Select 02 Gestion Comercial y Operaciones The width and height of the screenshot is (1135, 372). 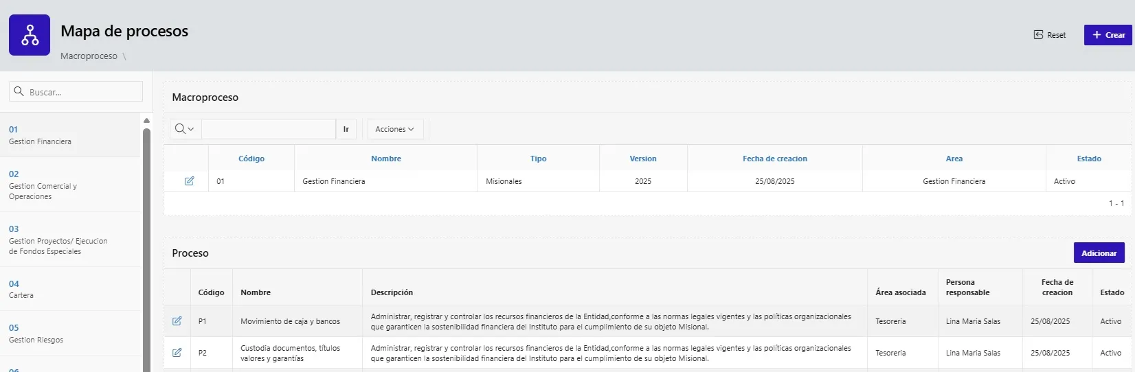coord(70,185)
